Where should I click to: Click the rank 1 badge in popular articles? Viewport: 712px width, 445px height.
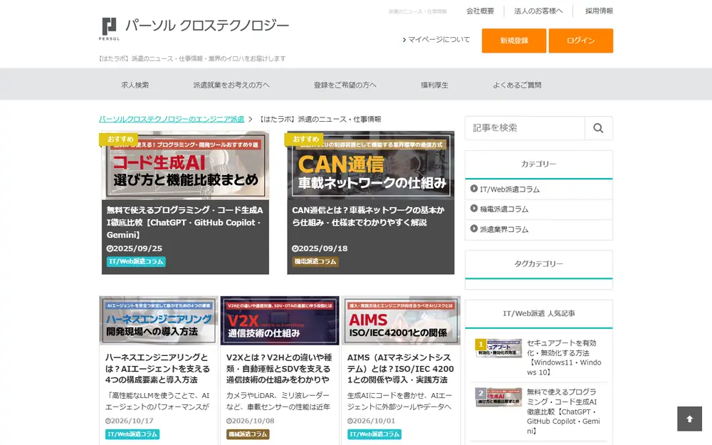click(481, 344)
